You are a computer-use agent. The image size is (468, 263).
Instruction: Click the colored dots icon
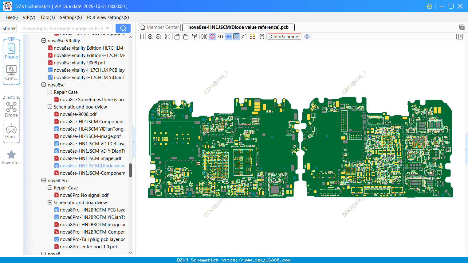pyautogui.click(x=253, y=36)
